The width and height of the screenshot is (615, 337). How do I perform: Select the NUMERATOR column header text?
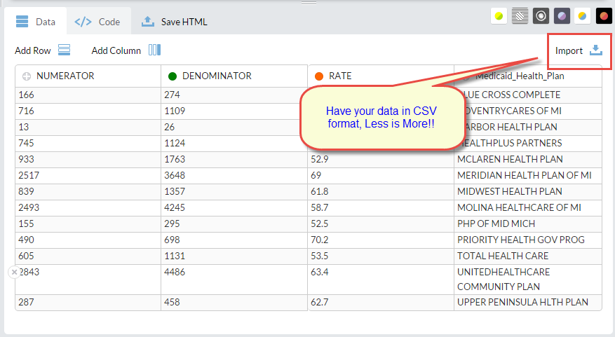pyautogui.click(x=65, y=76)
